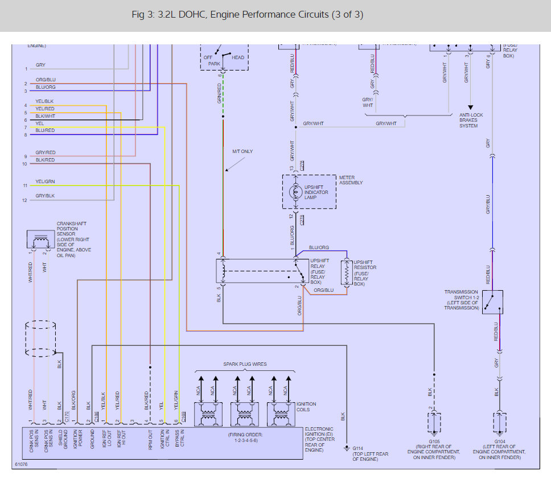Screen dimensions: 551x479
Task: Select the 'G104' ground label
Action: click(500, 441)
